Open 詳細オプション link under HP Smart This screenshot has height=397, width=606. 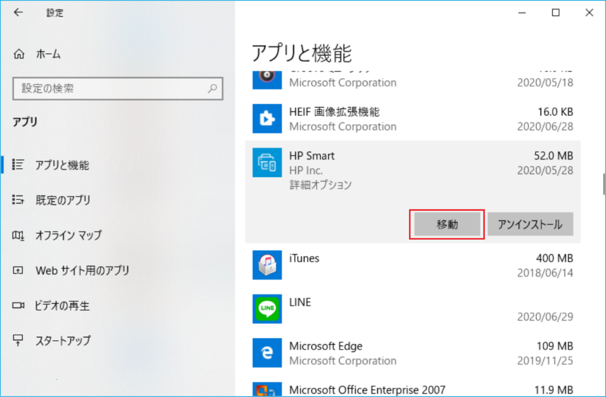[320, 185]
